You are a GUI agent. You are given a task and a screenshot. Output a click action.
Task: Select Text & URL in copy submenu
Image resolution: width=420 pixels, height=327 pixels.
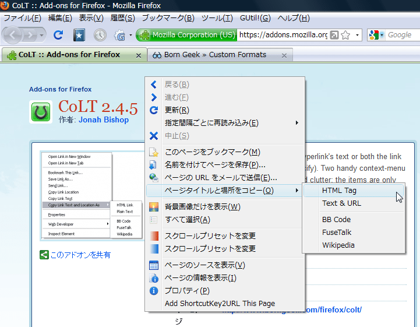click(x=354, y=203)
